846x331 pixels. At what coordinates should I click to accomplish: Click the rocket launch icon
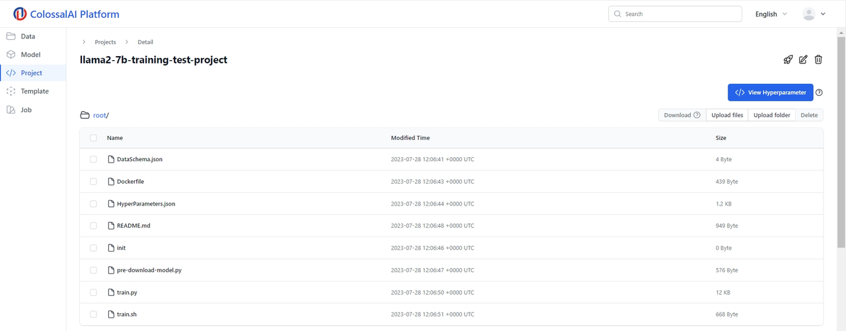(x=788, y=59)
